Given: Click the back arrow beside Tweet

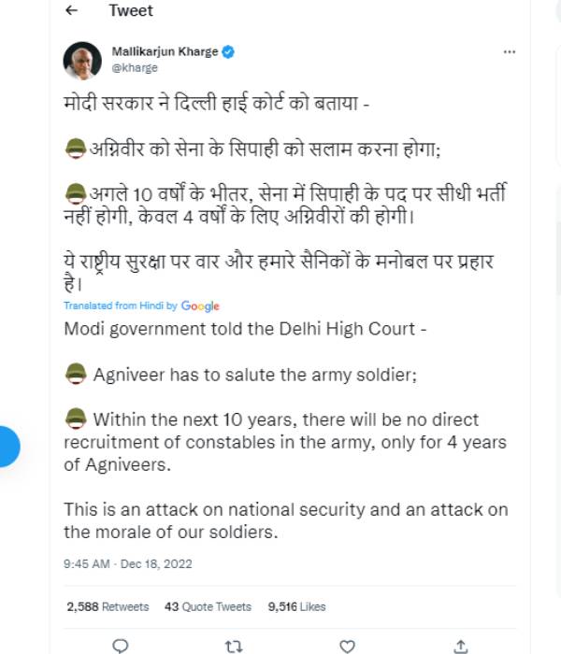Looking at the screenshot, I should [x=73, y=11].
